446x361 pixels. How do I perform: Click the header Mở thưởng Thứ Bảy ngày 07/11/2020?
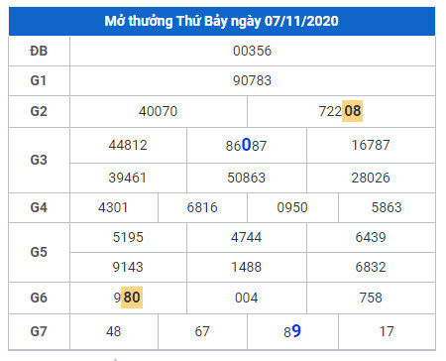(x=221, y=21)
